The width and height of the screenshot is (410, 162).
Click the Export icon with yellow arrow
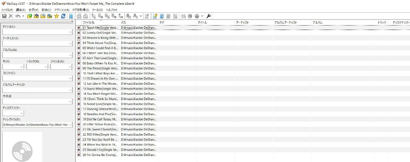pos(155,16)
